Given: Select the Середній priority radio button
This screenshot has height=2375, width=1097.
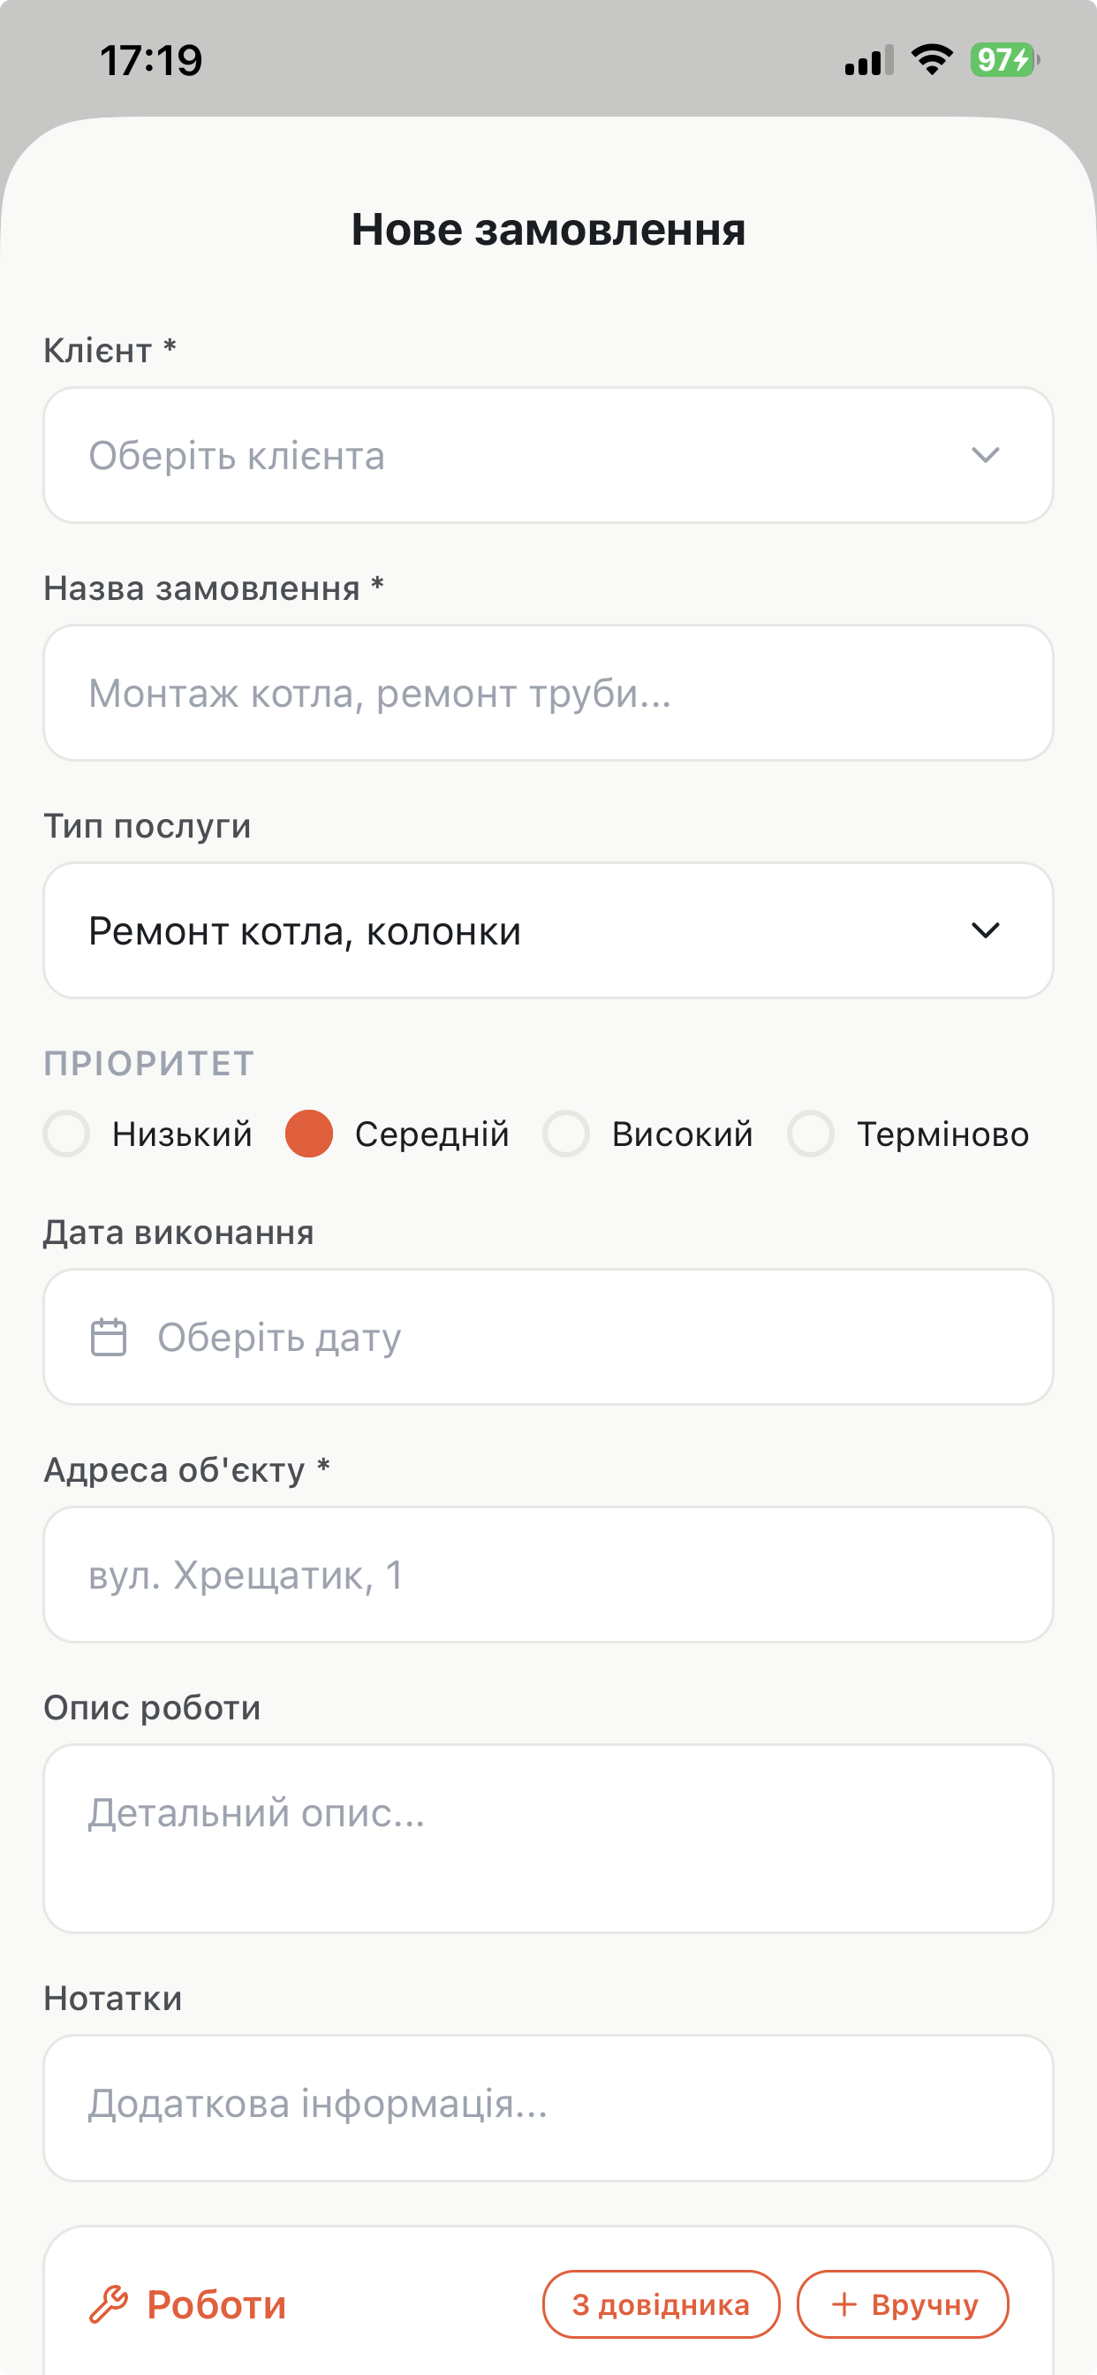Looking at the screenshot, I should click(x=309, y=1133).
